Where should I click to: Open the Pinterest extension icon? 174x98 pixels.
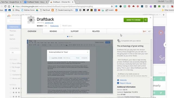[129, 6]
